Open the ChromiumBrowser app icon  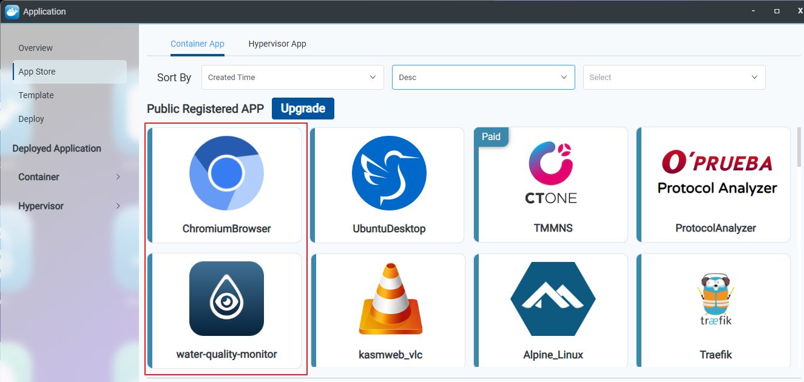click(226, 173)
